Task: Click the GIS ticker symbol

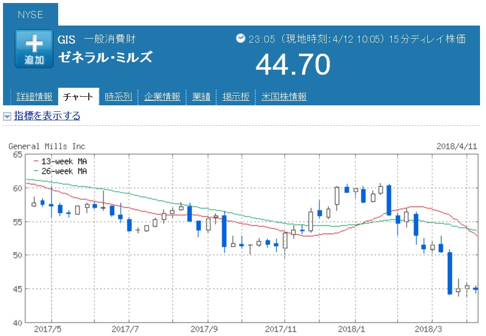Action: (x=66, y=40)
